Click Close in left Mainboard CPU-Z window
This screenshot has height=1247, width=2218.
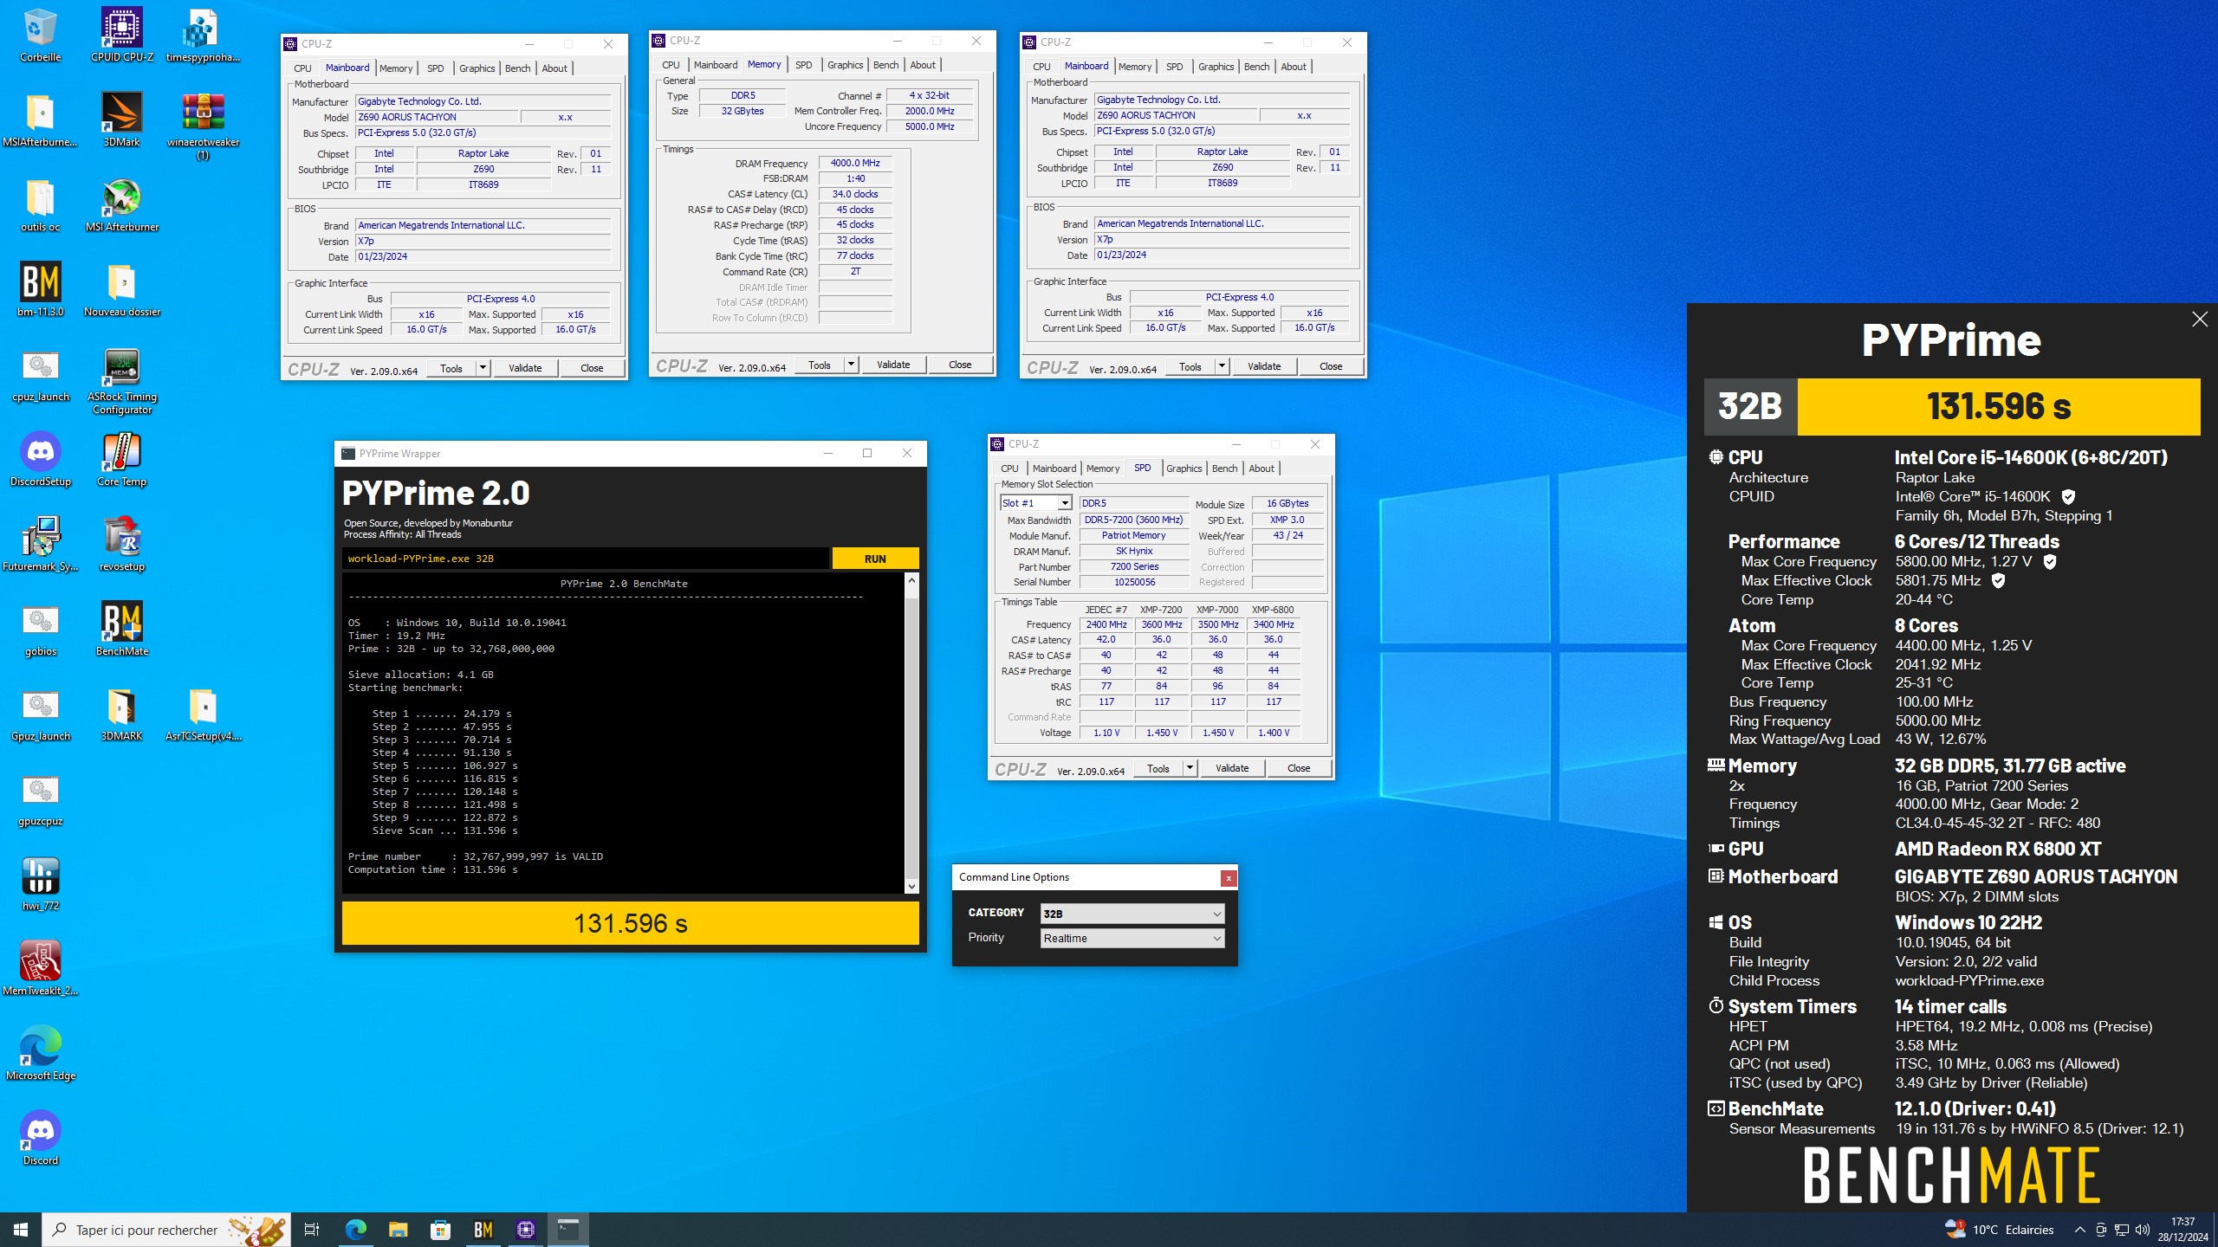coord(592,368)
